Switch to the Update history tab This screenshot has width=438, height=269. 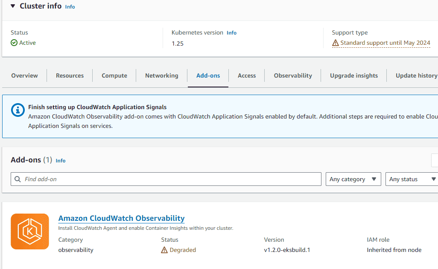(x=416, y=75)
